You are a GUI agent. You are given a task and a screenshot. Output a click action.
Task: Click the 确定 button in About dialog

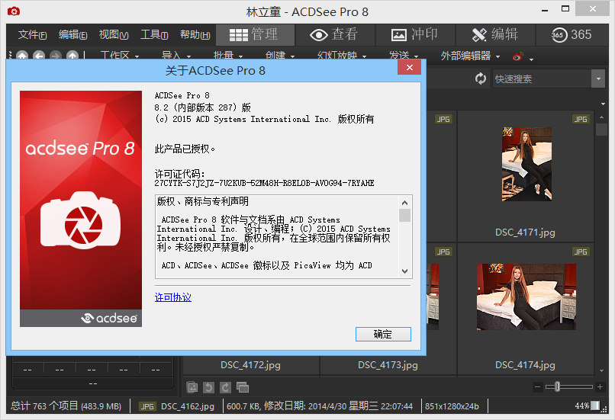coord(383,334)
